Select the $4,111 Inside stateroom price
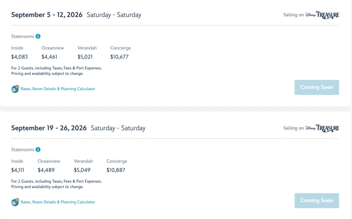The height and width of the screenshot is (219, 352). tap(18, 170)
